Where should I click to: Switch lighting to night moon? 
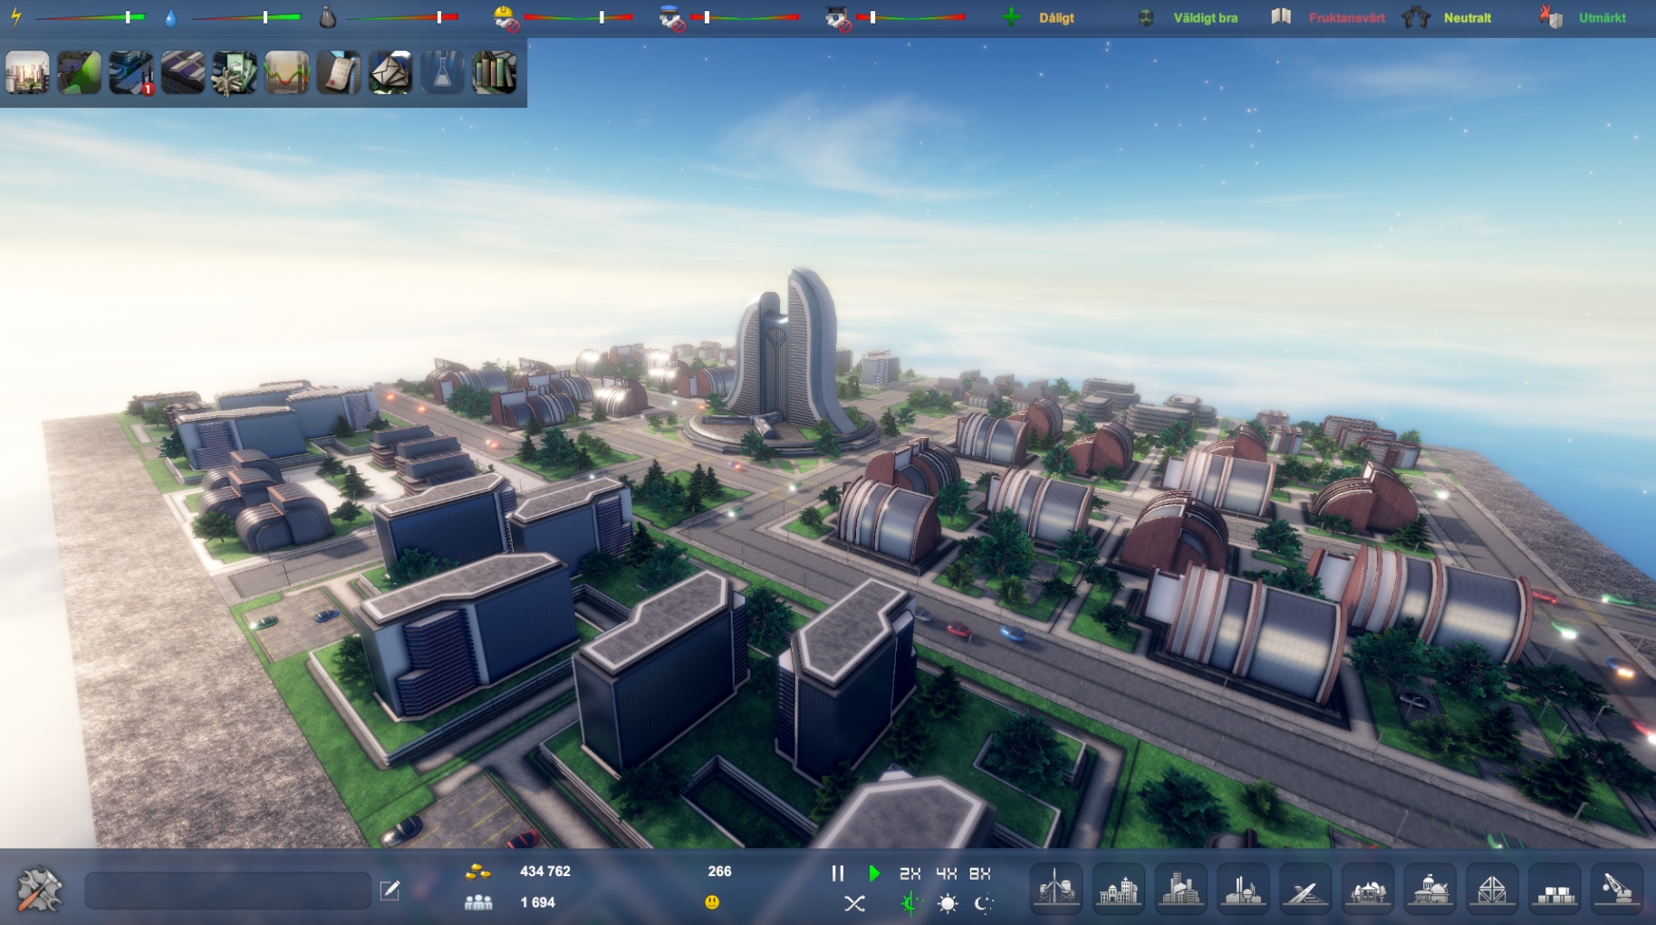(984, 903)
